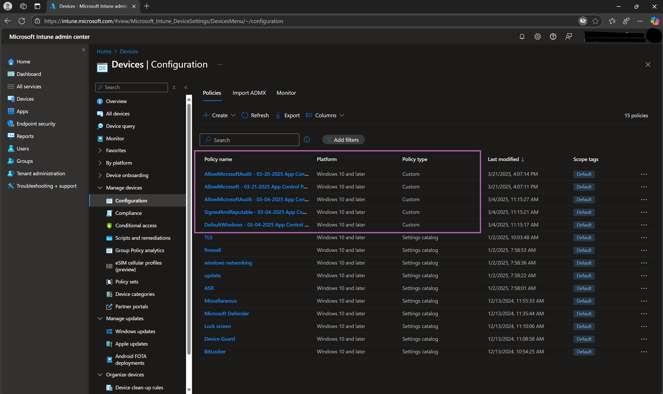663x394 pixels.
Task: Click the help question mark icon
Action: coord(553,37)
